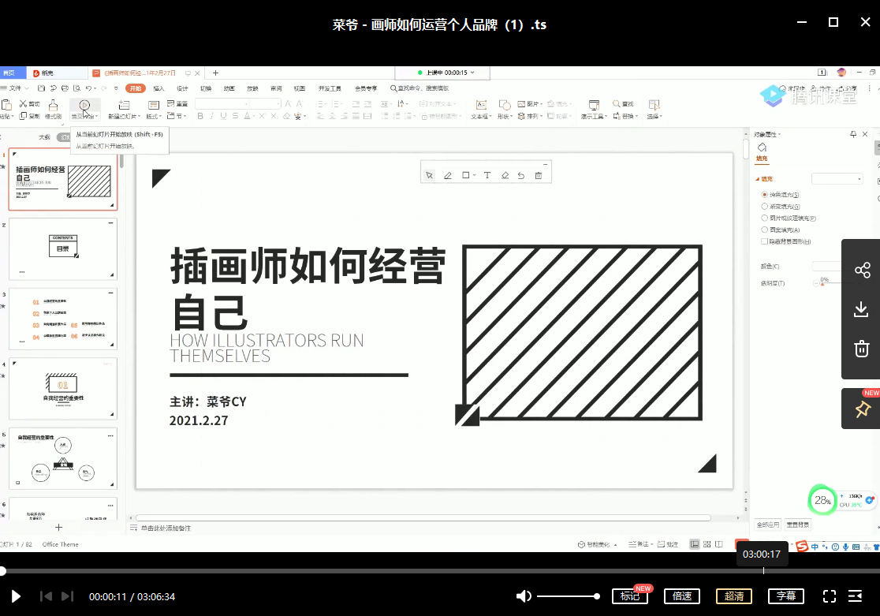
Task: Click the 字幕 subtitles button
Action: tap(786, 596)
